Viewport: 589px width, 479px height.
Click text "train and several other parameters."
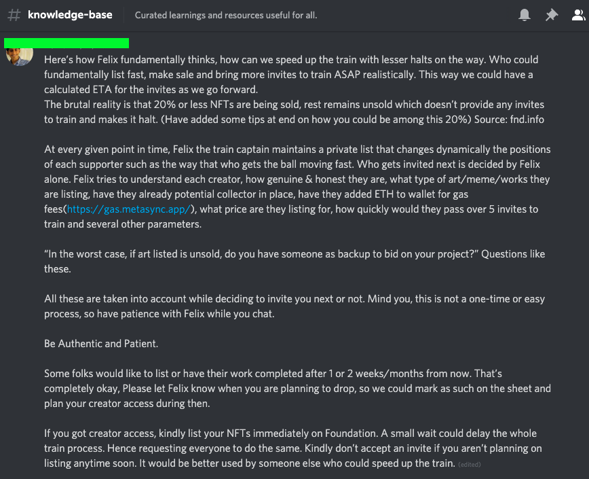(123, 224)
